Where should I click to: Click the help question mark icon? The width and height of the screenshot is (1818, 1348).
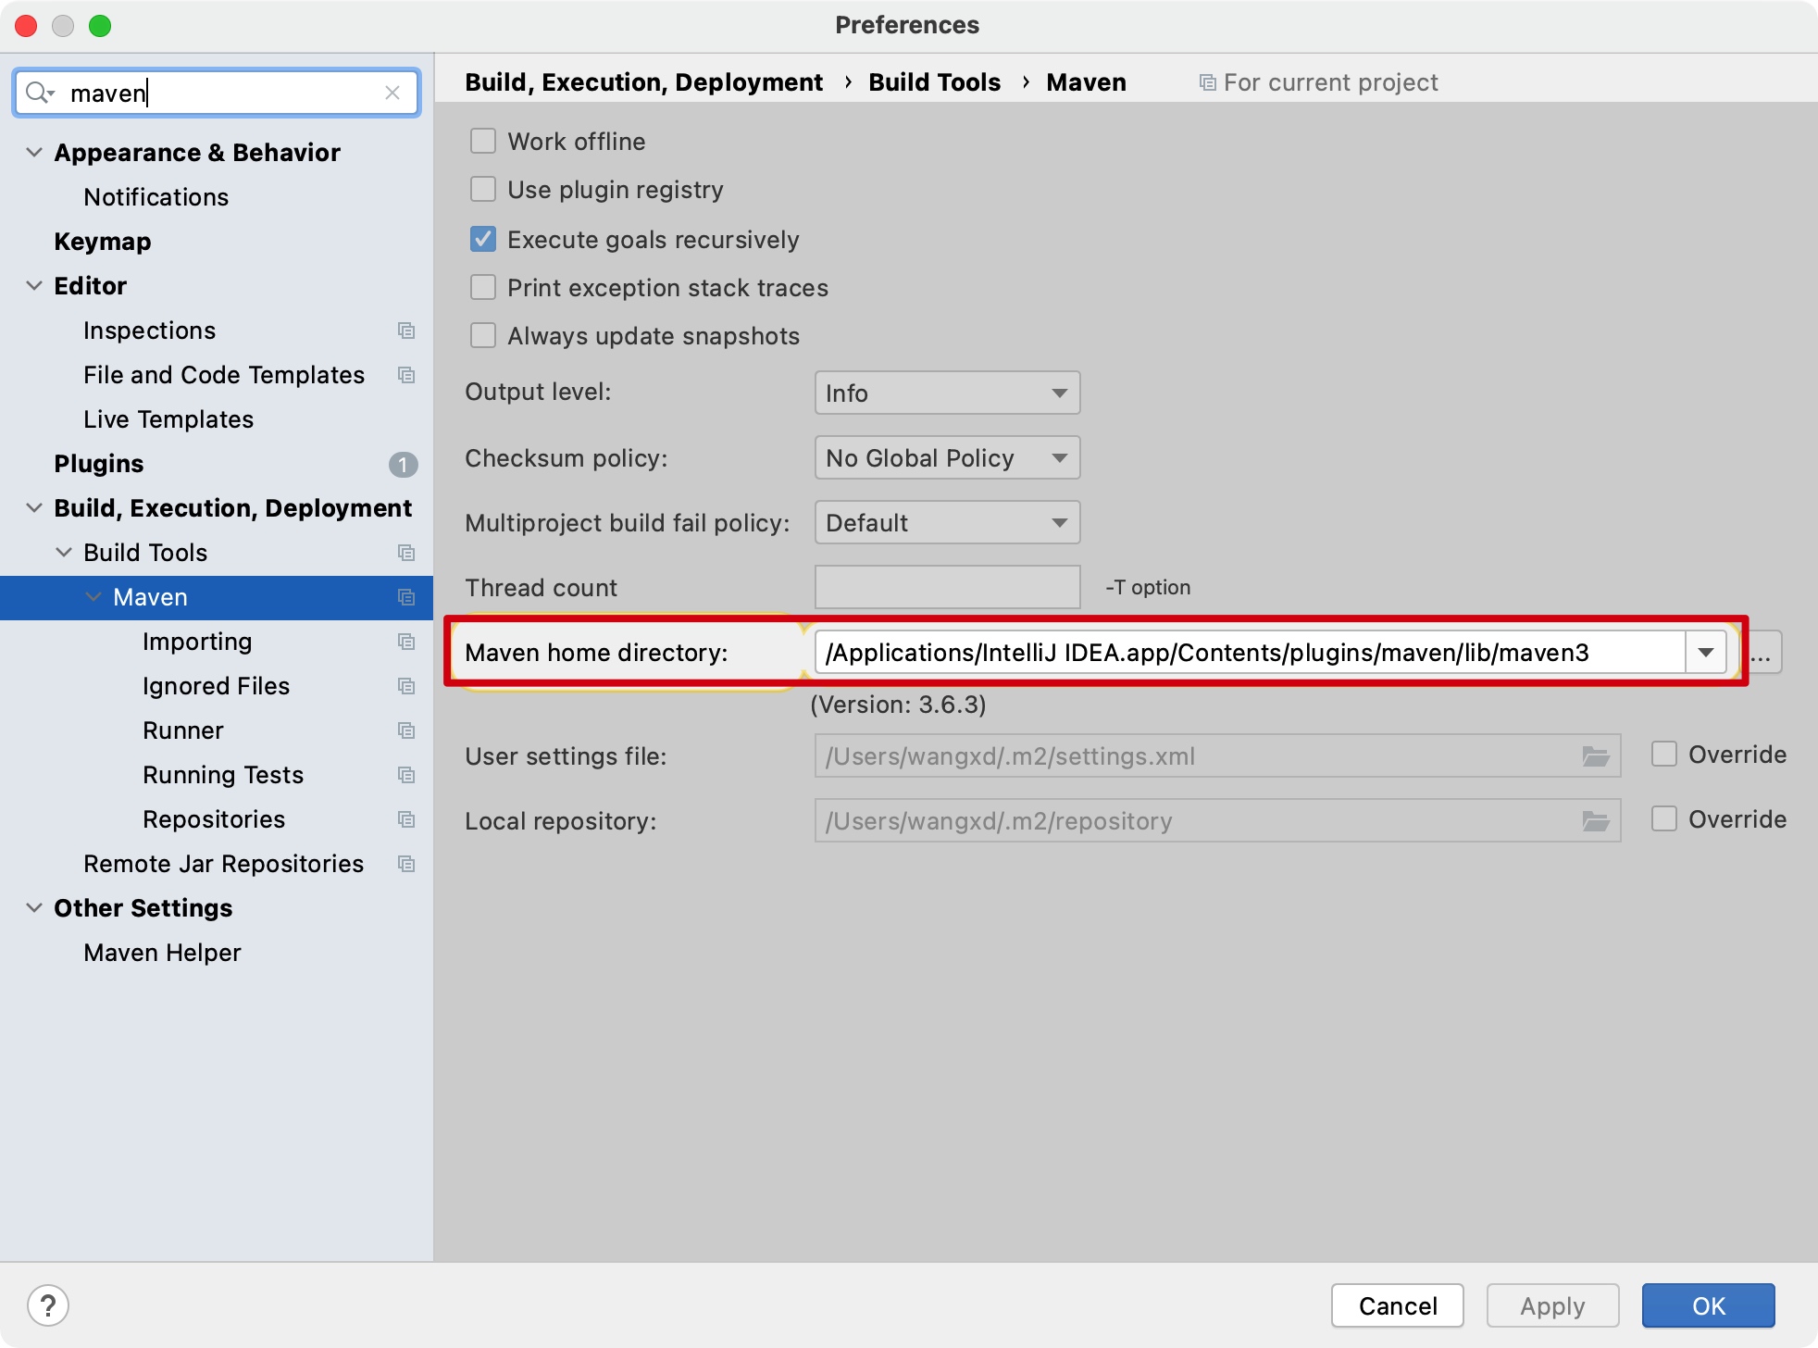pyautogui.click(x=48, y=1305)
